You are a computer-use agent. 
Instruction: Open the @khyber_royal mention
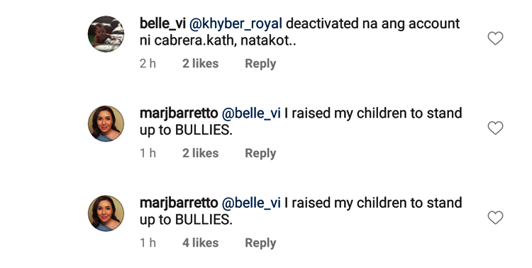[x=235, y=24]
